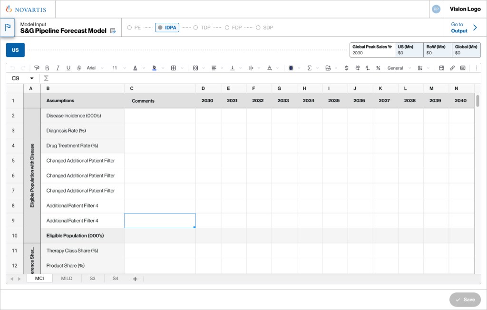Click the Go to Output link
487x310 pixels.
464,28
